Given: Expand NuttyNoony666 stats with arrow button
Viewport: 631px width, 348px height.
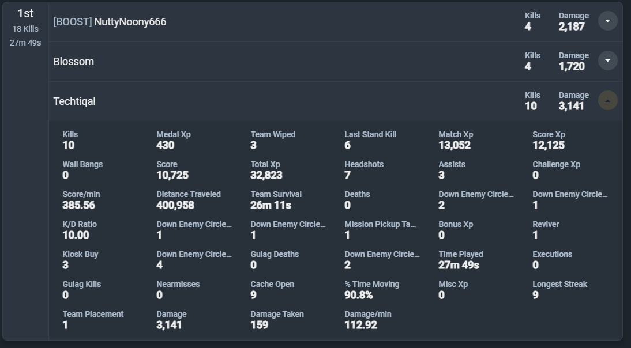Looking at the screenshot, I should [x=607, y=21].
